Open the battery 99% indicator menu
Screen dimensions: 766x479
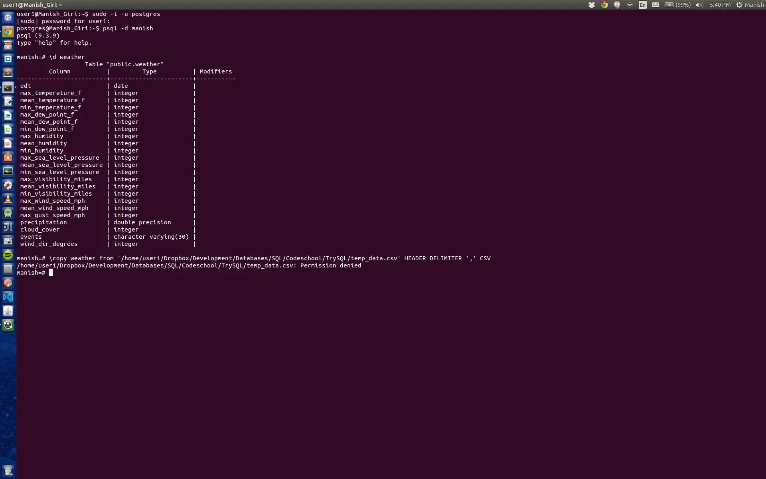677,5
